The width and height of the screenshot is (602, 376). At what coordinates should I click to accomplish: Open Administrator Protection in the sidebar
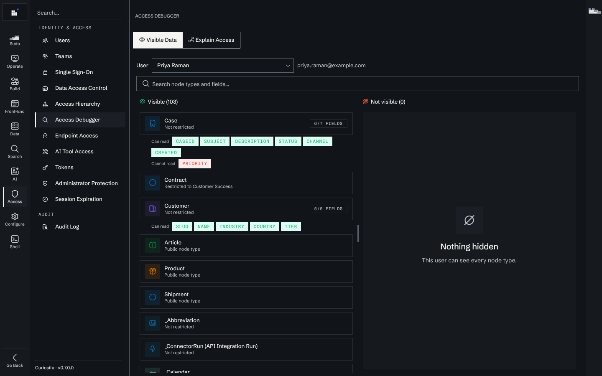point(80,183)
